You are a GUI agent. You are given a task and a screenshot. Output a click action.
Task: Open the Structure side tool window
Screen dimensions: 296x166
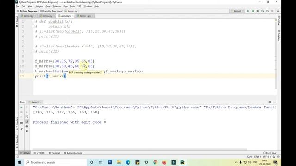(17, 124)
